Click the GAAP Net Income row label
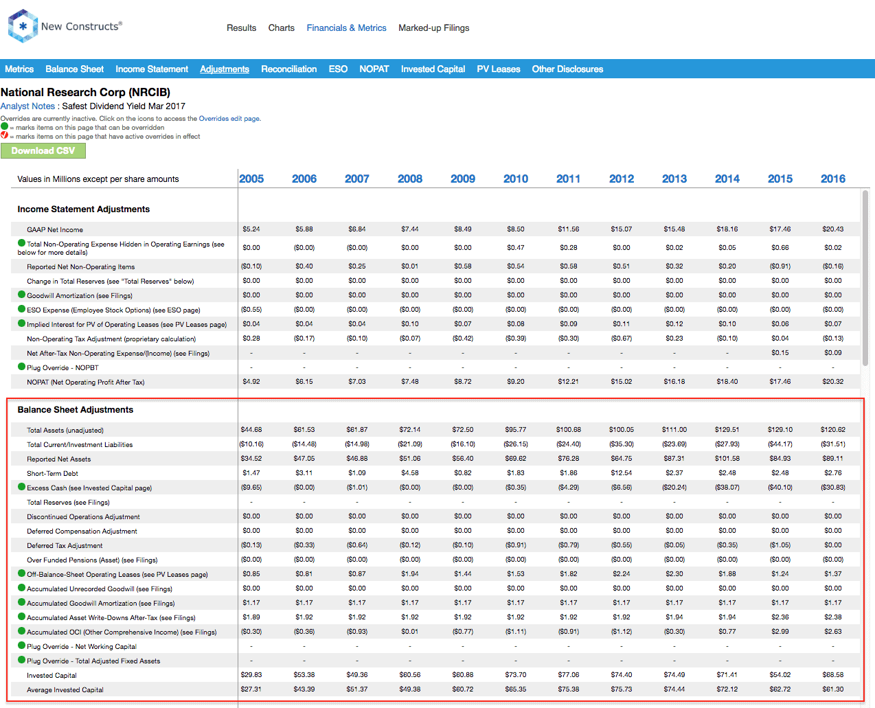Image resolution: width=875 pixels, height=708 pixels. pyautogui.click(x=55, y=230)
